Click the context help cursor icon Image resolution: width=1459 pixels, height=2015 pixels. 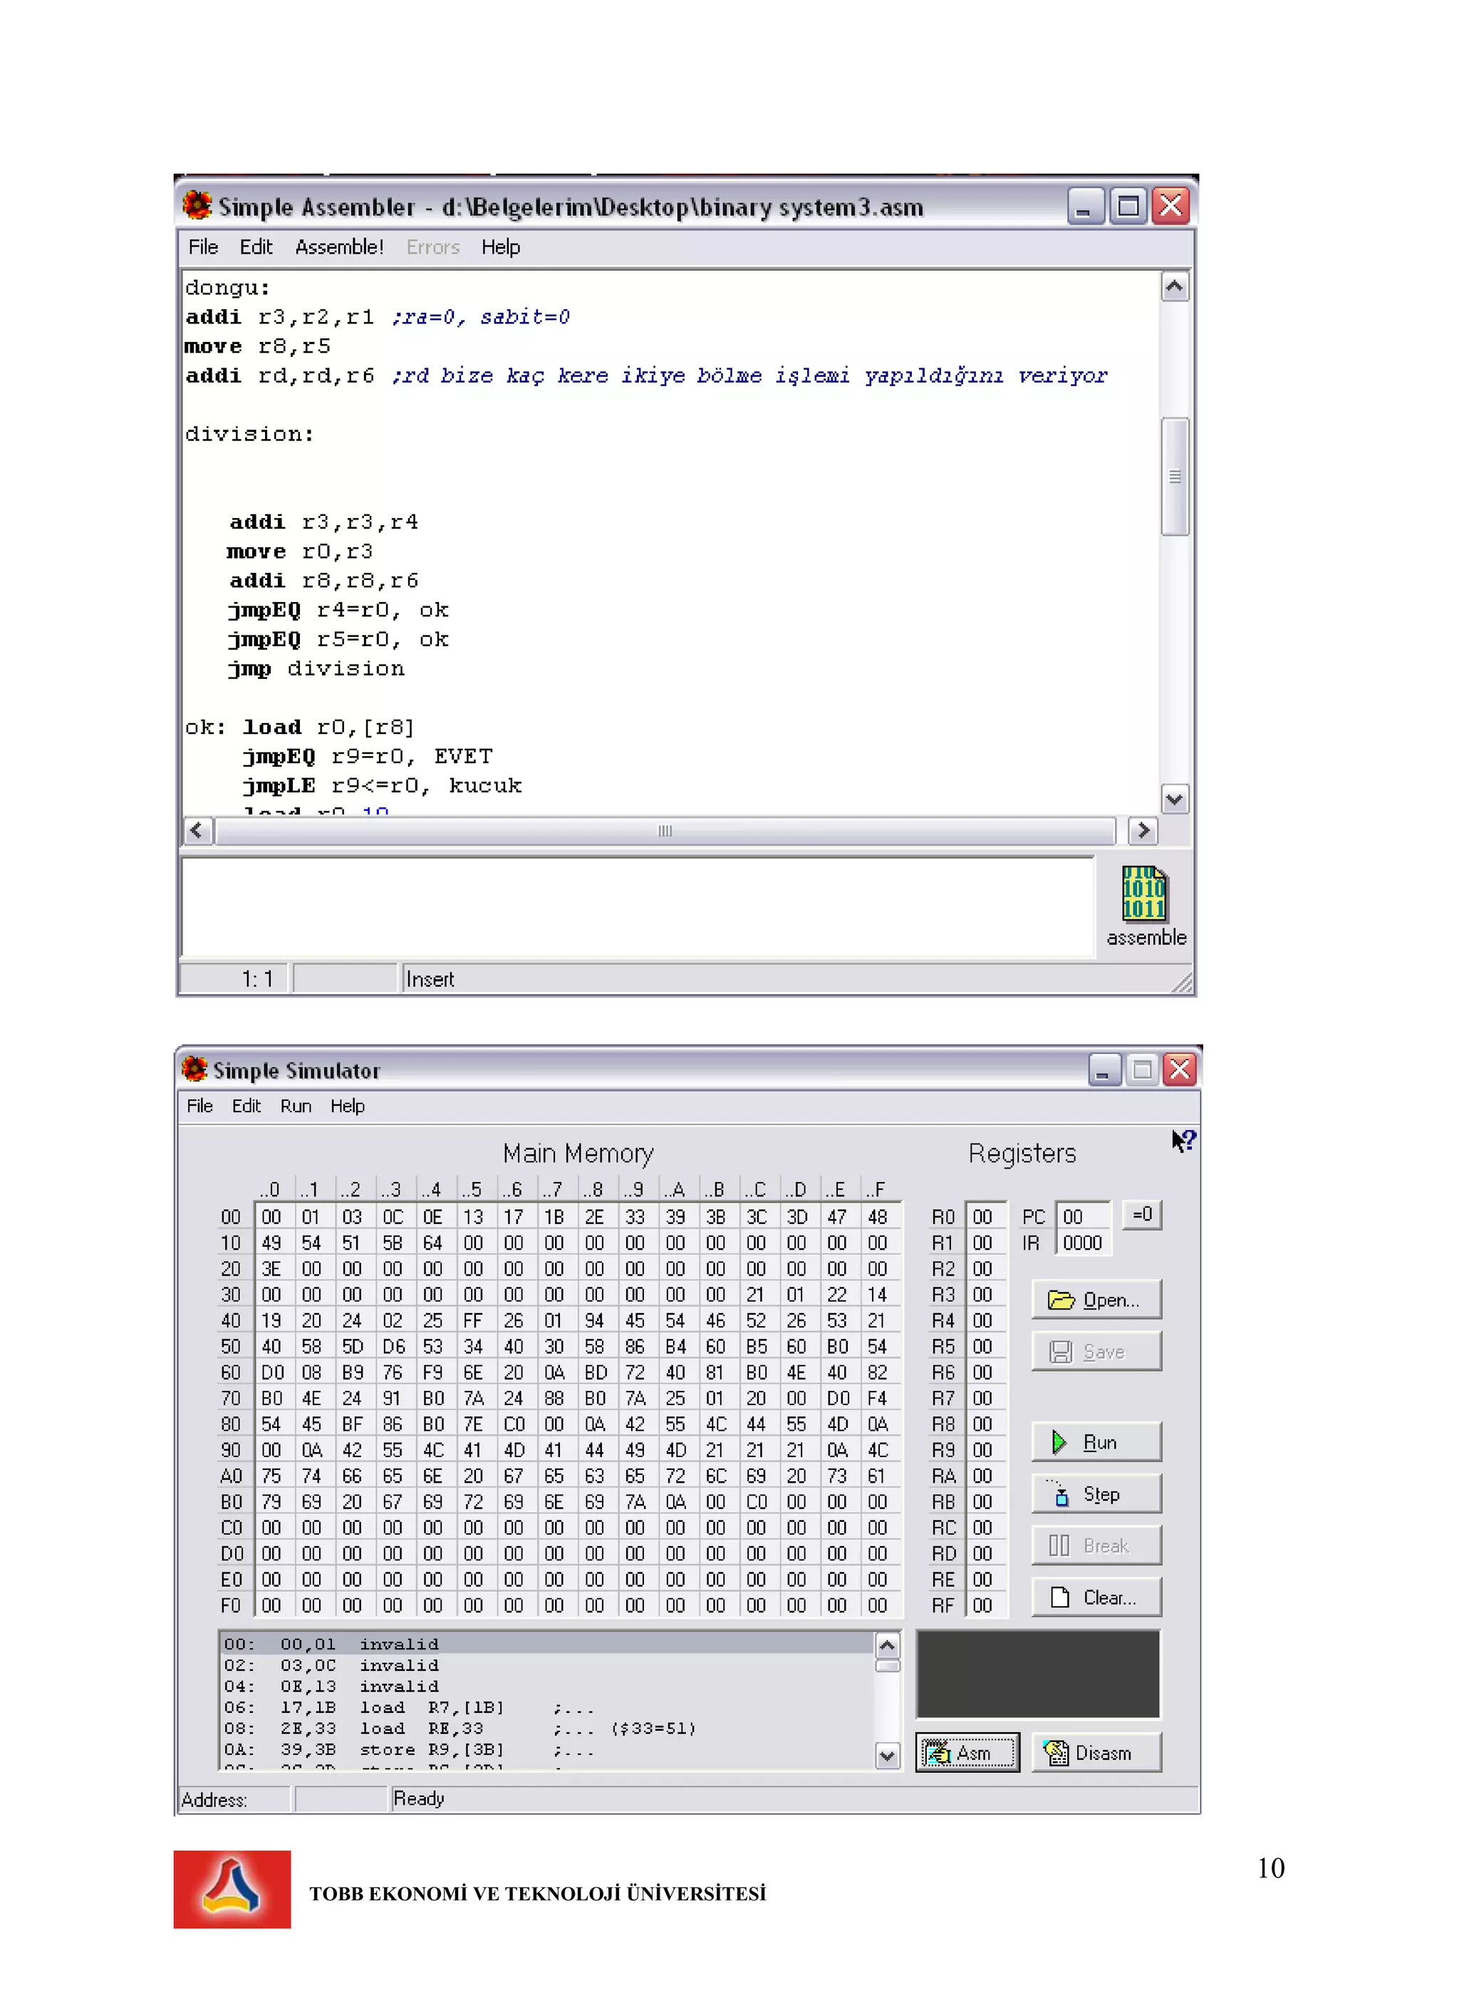(x=1183, y=1141)
